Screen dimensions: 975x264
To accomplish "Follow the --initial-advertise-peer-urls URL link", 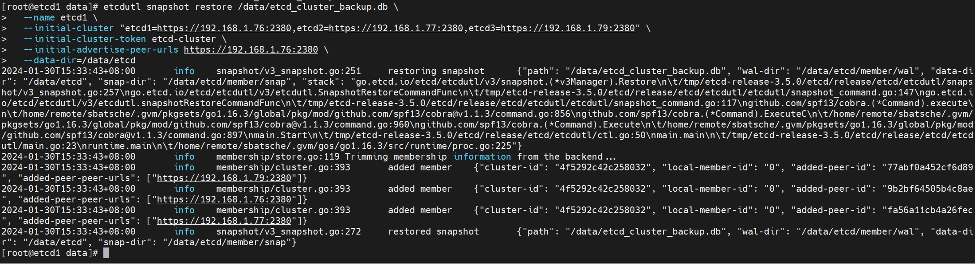I will tap(251, 49).
